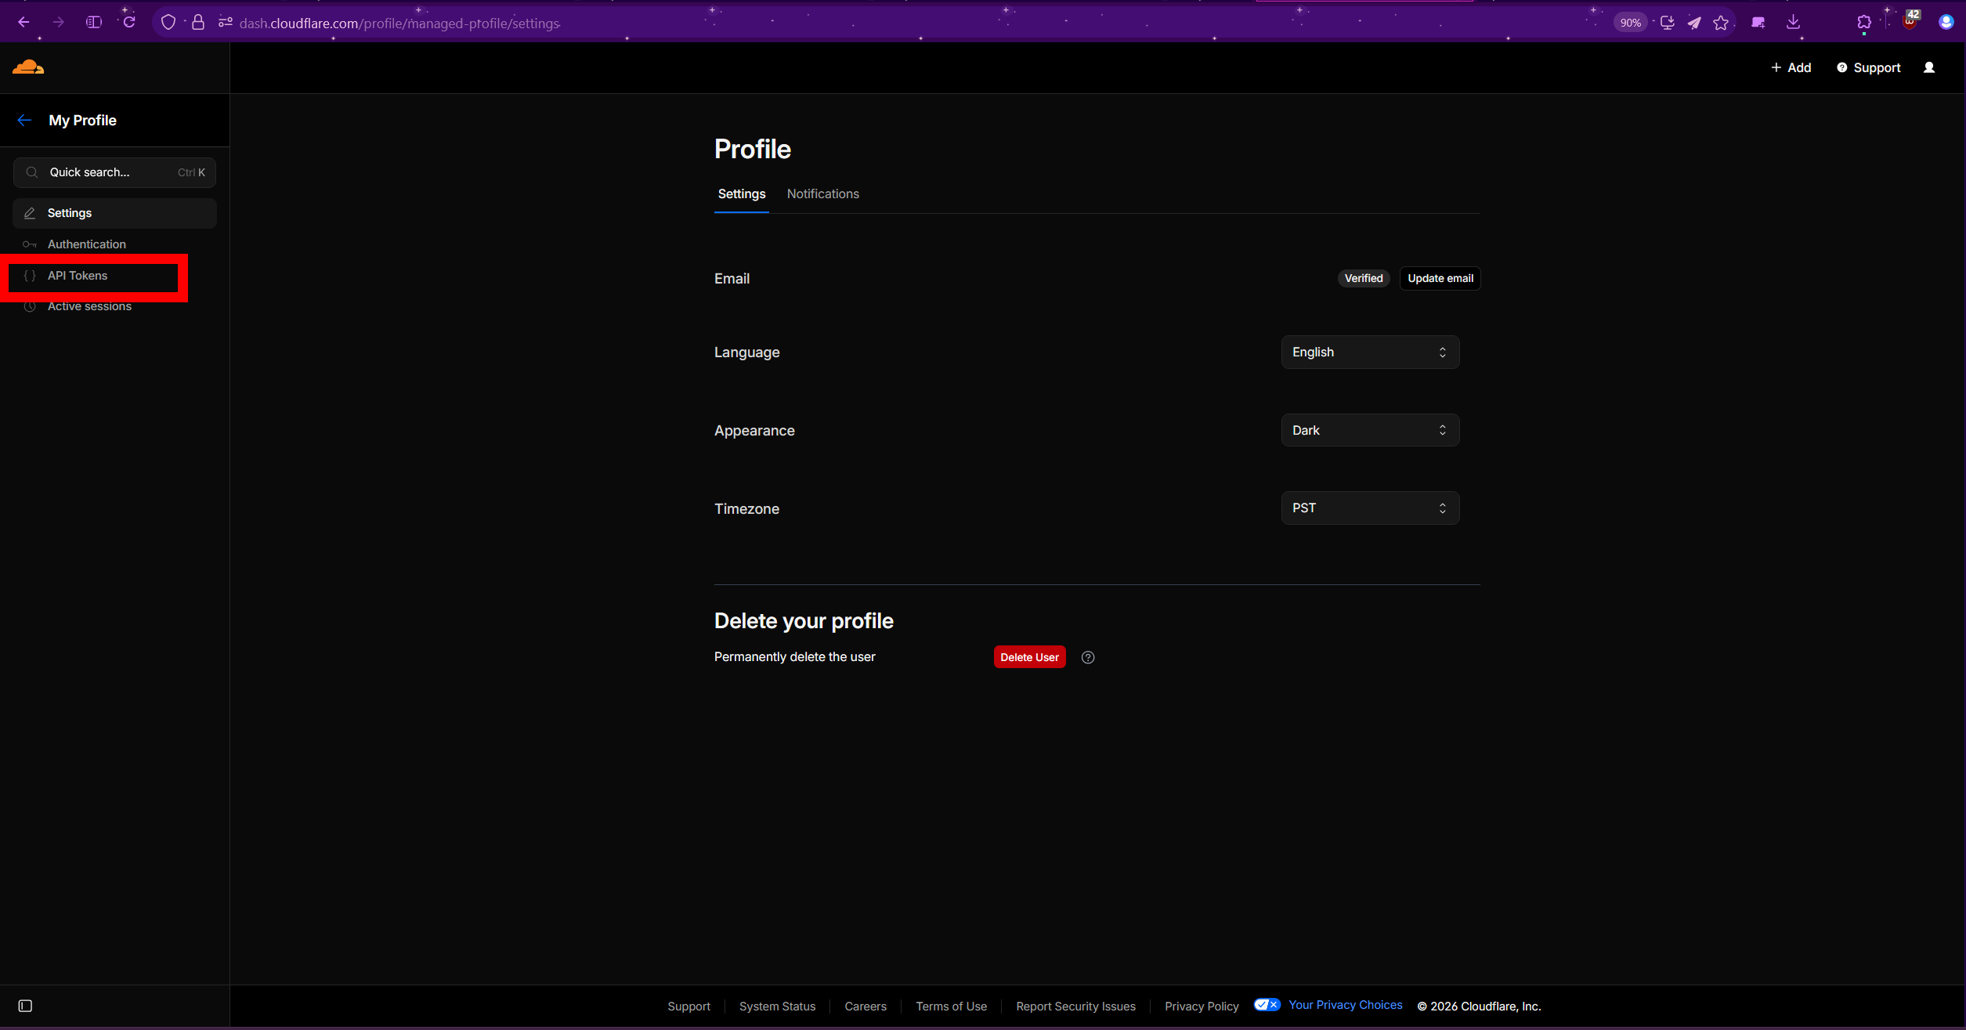Click the Delete User button
Screen dimensions: 1966x1030
coord(1029,656)
